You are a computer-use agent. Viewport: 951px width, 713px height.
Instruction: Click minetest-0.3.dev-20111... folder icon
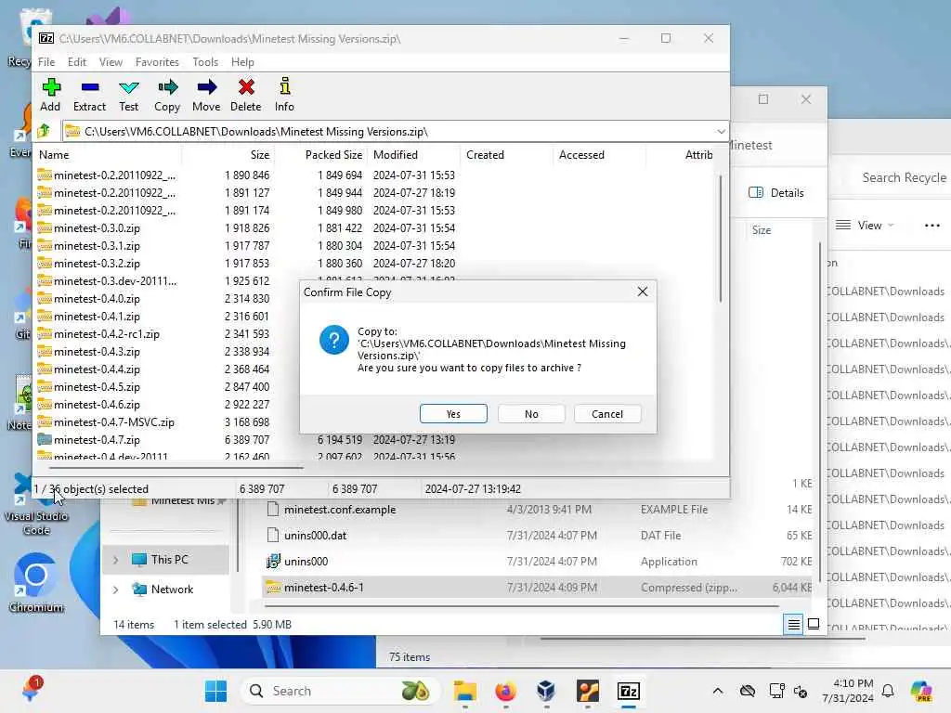45,280
